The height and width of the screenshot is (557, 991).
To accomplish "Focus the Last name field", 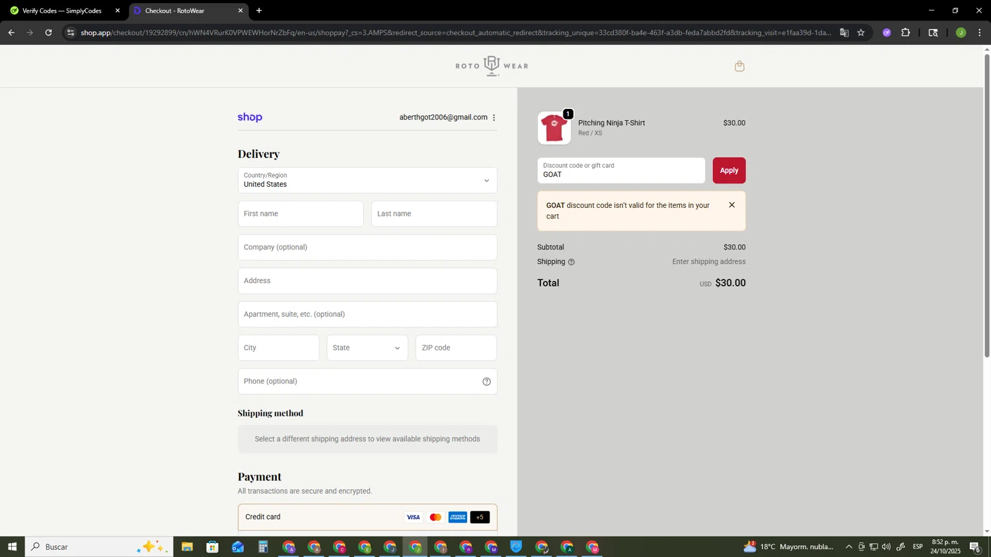I will (434, 214).
